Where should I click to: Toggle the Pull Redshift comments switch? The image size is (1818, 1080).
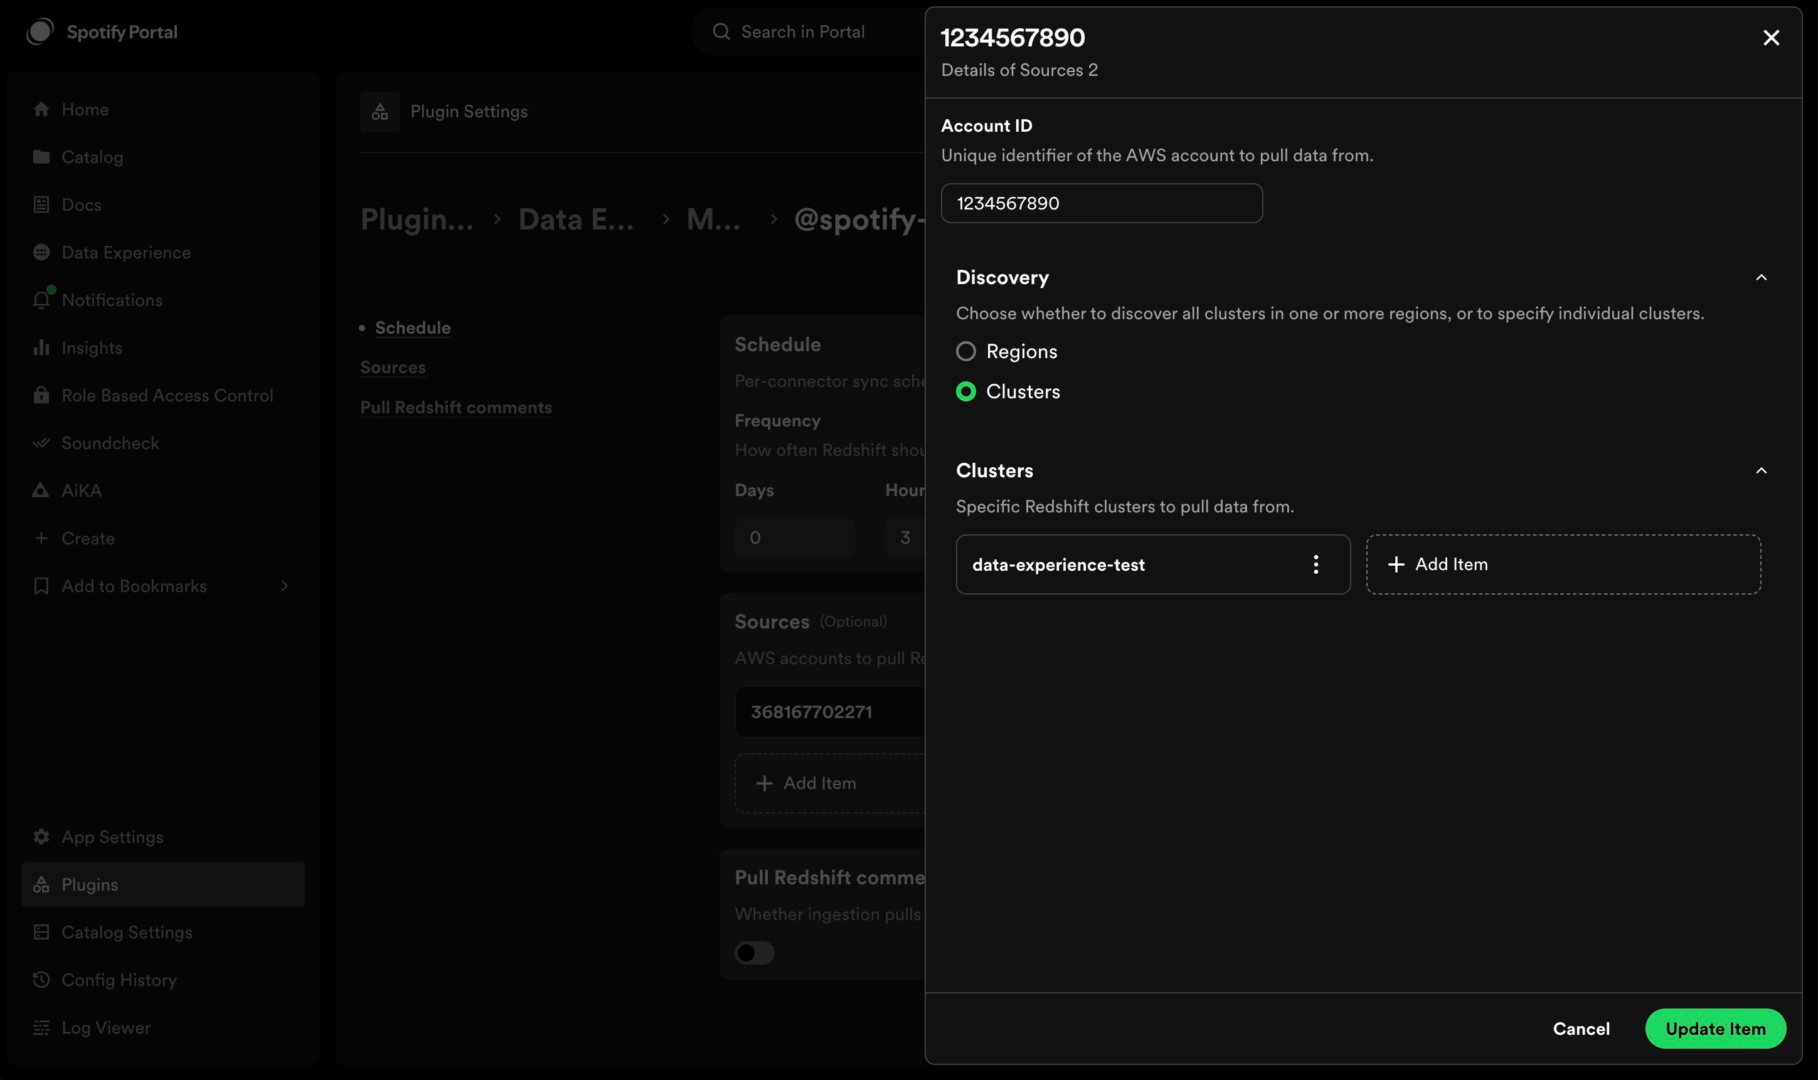[x=755, y=953]
